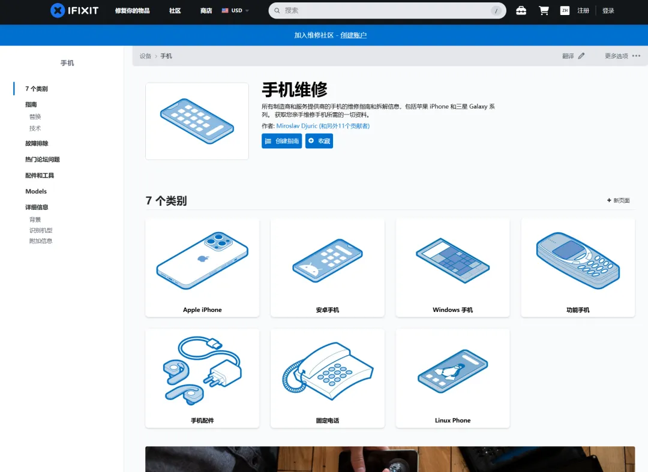Select 技术 in sidebar
The height and width of the screenshot is (472, 648).
point(35,128)
